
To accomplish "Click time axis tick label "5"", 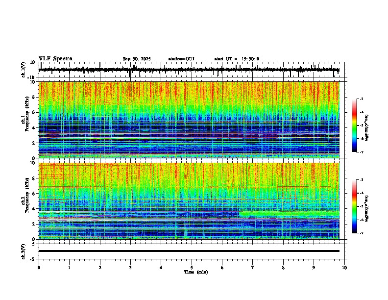I will pos(192,268).
